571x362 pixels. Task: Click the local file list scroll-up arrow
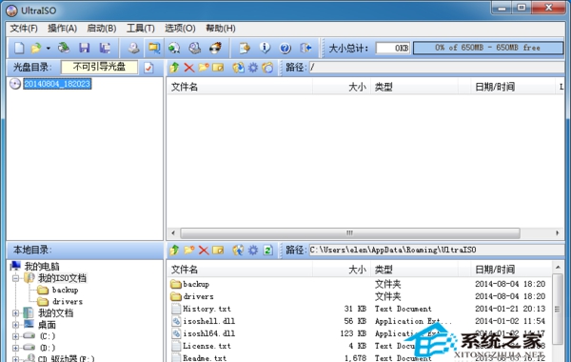(558, 268)
